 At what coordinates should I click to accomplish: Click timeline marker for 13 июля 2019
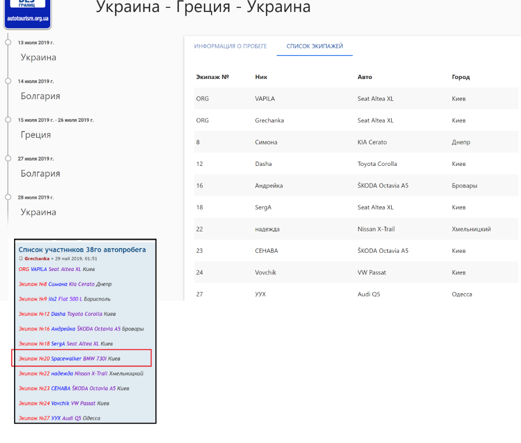tap(8, 43)
